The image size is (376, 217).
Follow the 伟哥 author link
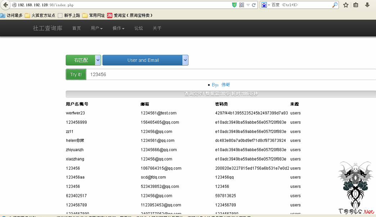point(226,85)
